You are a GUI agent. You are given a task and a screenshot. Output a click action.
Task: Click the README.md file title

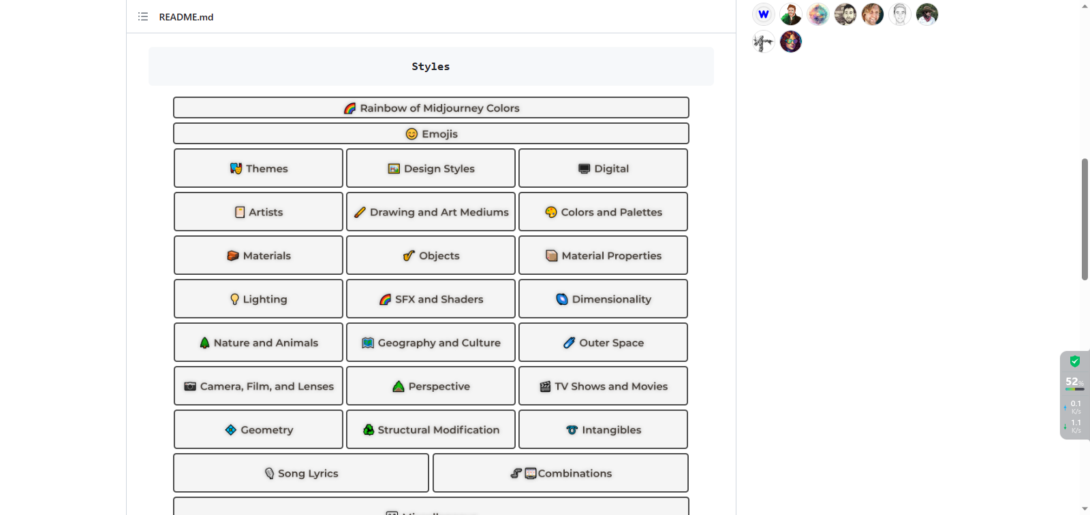click(x=186, y=17)
